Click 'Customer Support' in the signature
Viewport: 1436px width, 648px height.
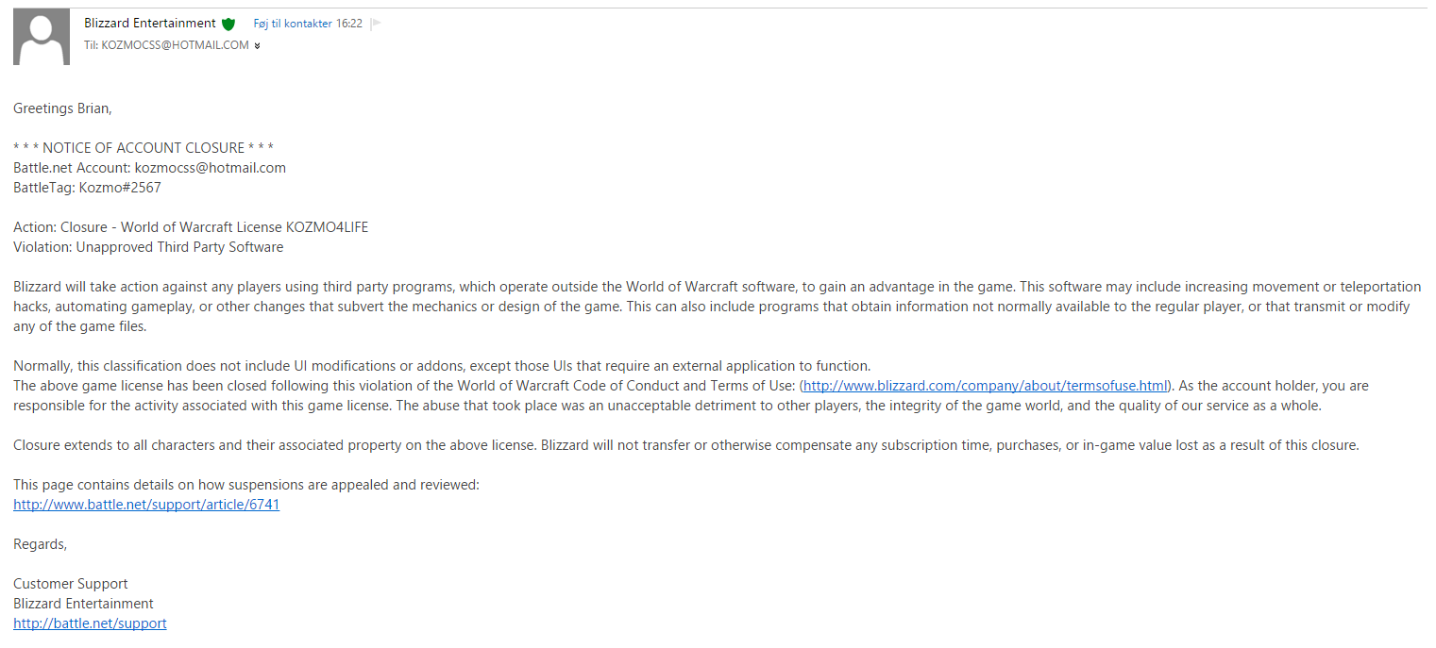click(71, 584)
